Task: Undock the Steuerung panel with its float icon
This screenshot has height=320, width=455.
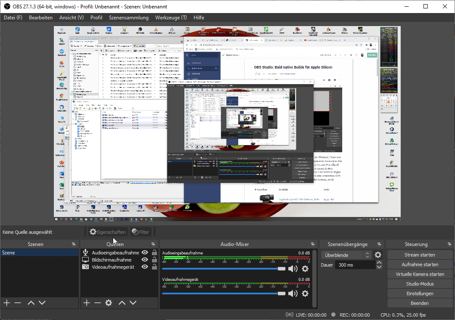Action: [449, 244]
